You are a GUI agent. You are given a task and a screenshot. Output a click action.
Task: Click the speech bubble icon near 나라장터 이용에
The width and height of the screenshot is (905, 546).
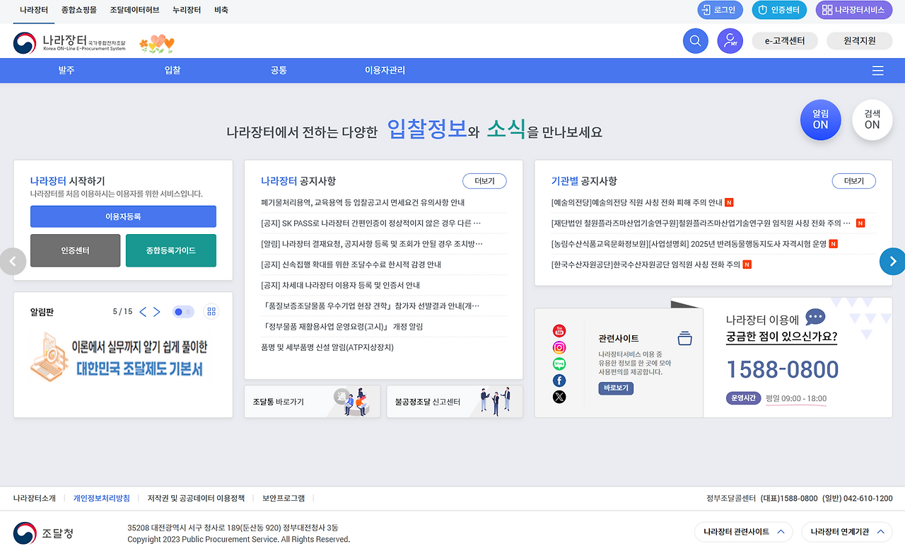click(x=815, y=318)
